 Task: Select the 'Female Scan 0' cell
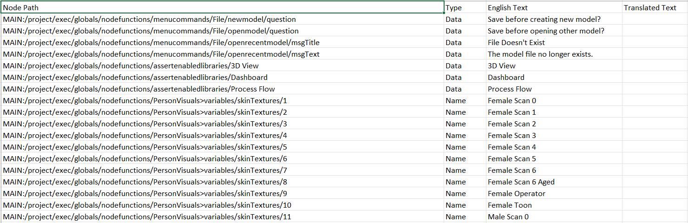554,100
